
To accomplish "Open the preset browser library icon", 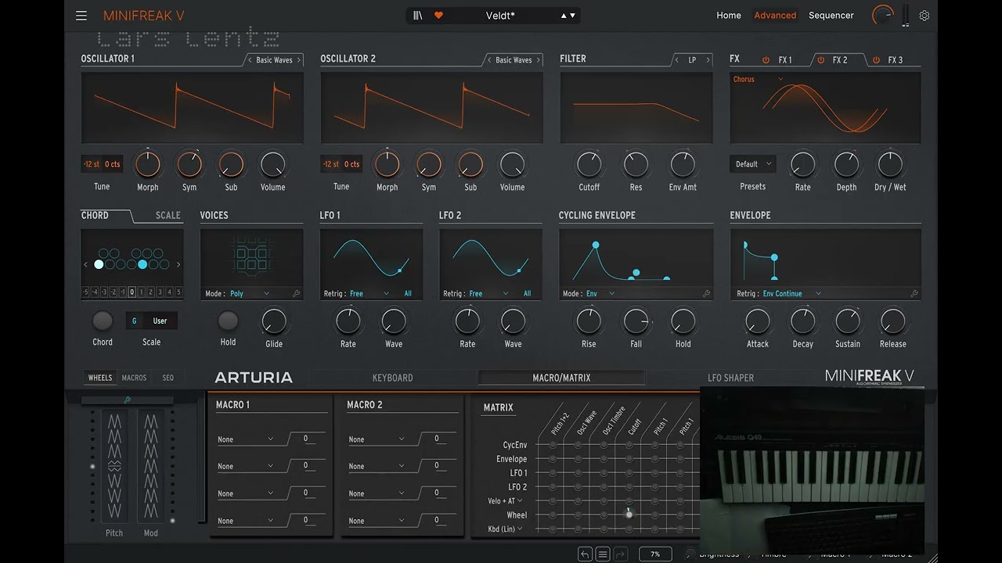I will 418,15.
